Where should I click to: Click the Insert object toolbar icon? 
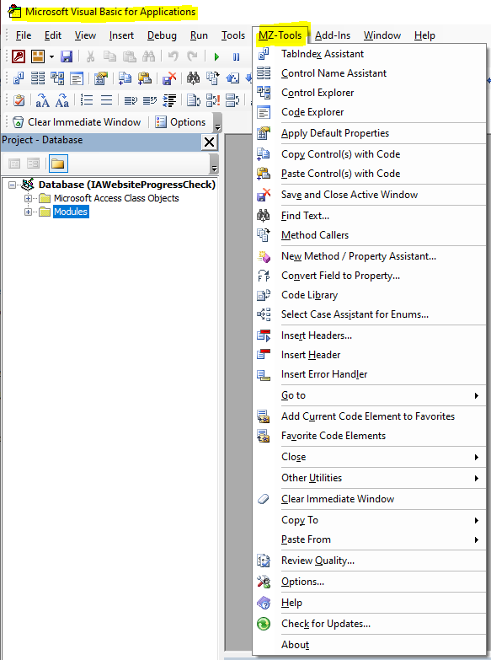click(x=38, y=56)
